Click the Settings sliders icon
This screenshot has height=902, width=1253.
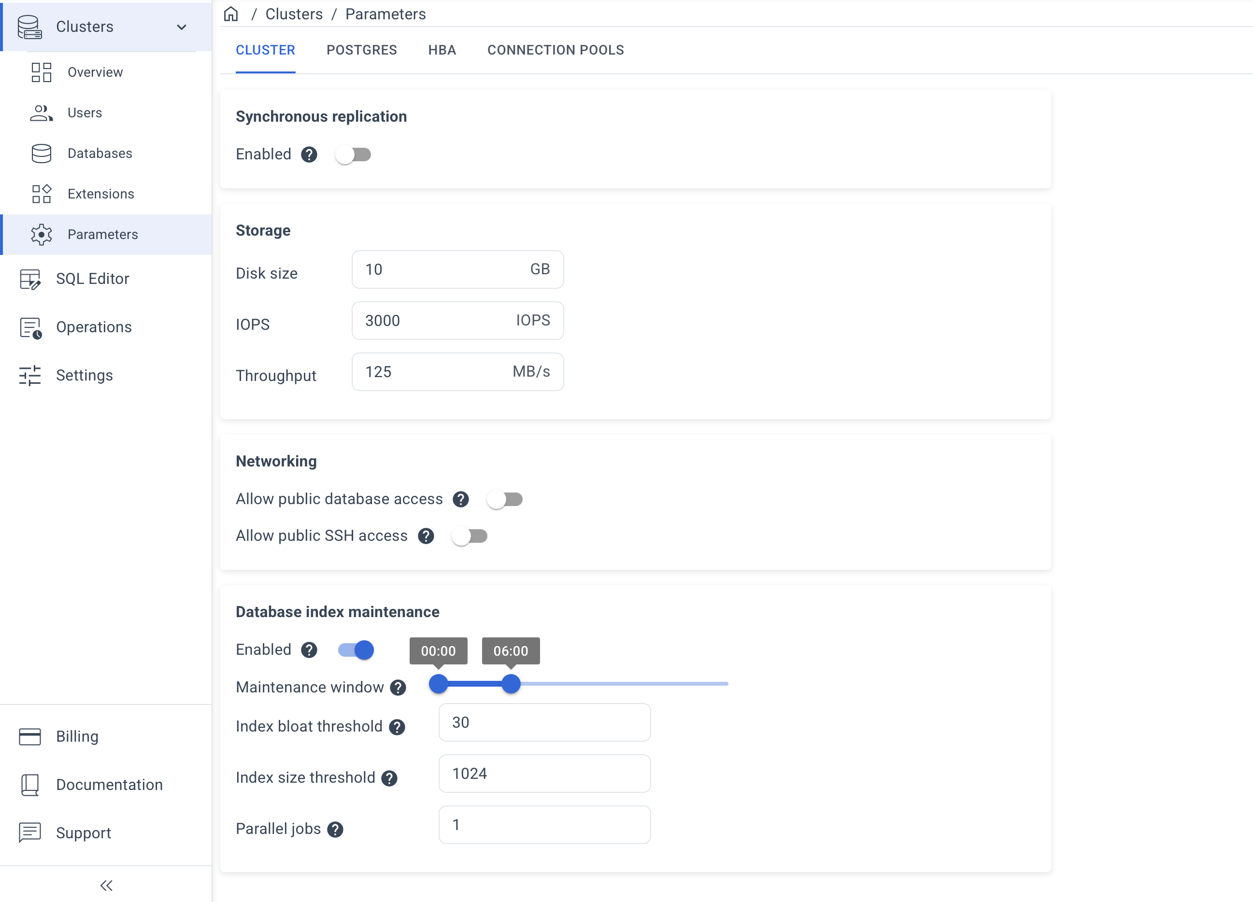click(30, 376)
